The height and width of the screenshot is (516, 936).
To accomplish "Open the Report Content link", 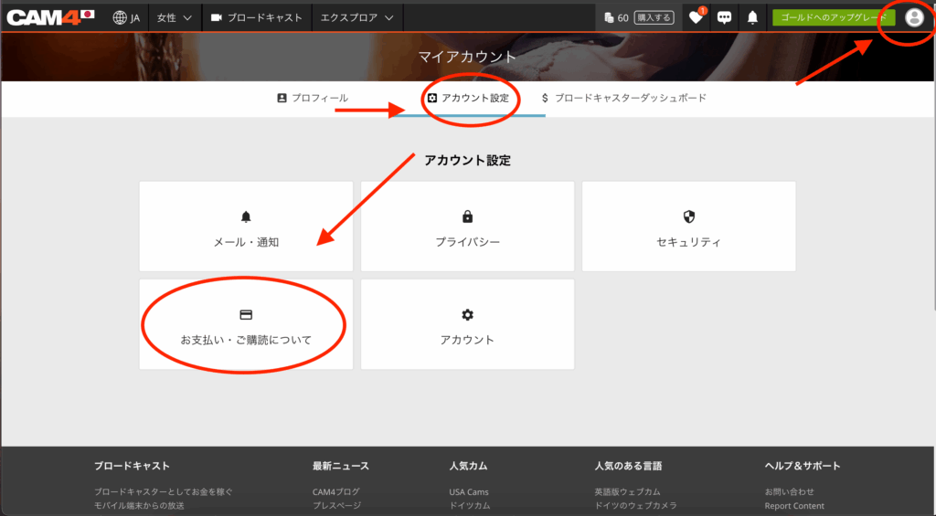I will point(794,506).
